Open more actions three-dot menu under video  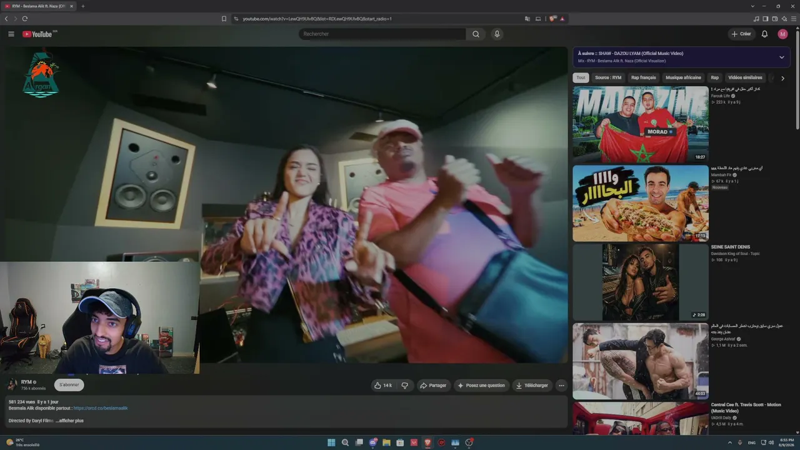(561, 386)
